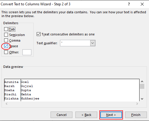Click the data preview scroll up arrow
The width and height of the screenshot is (149, 121).
click(142, 81)
